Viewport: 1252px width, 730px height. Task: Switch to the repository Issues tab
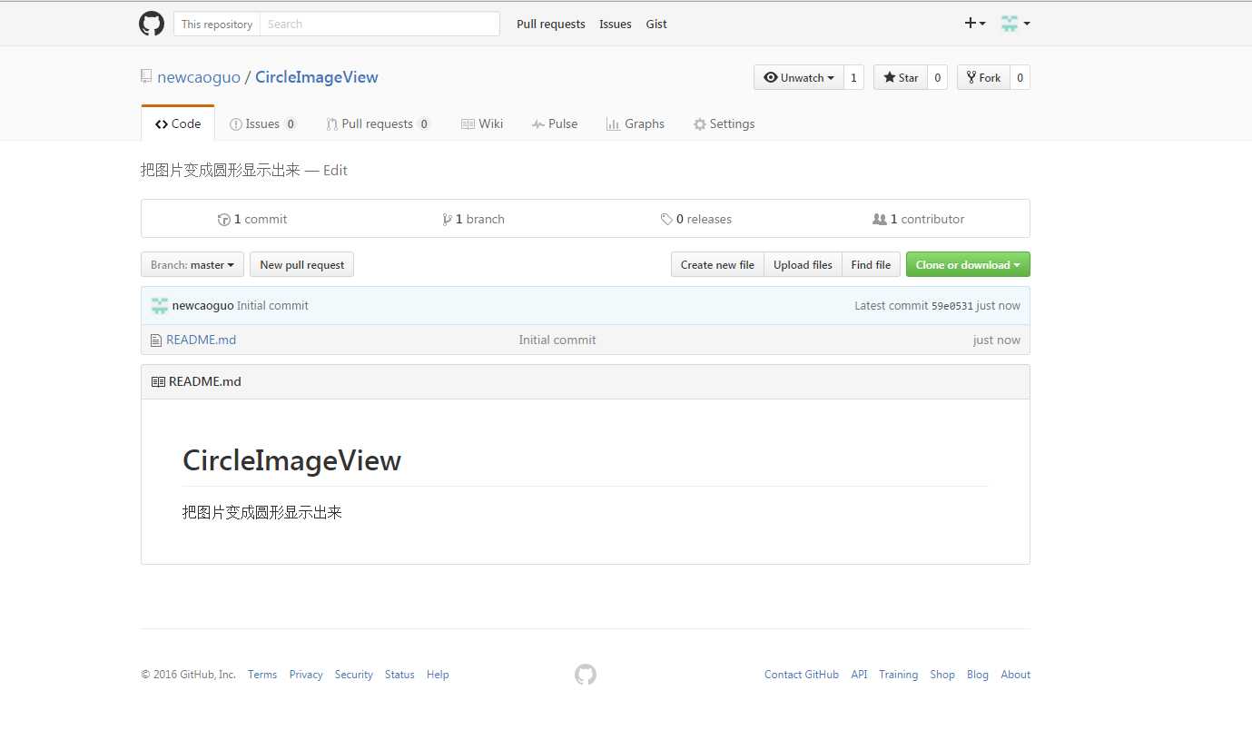[x=263, y=123]
